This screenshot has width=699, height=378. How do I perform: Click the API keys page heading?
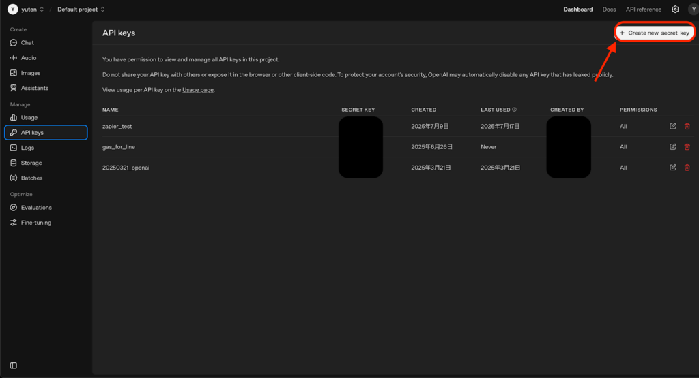pyautogui.click(x=119, y=33)
